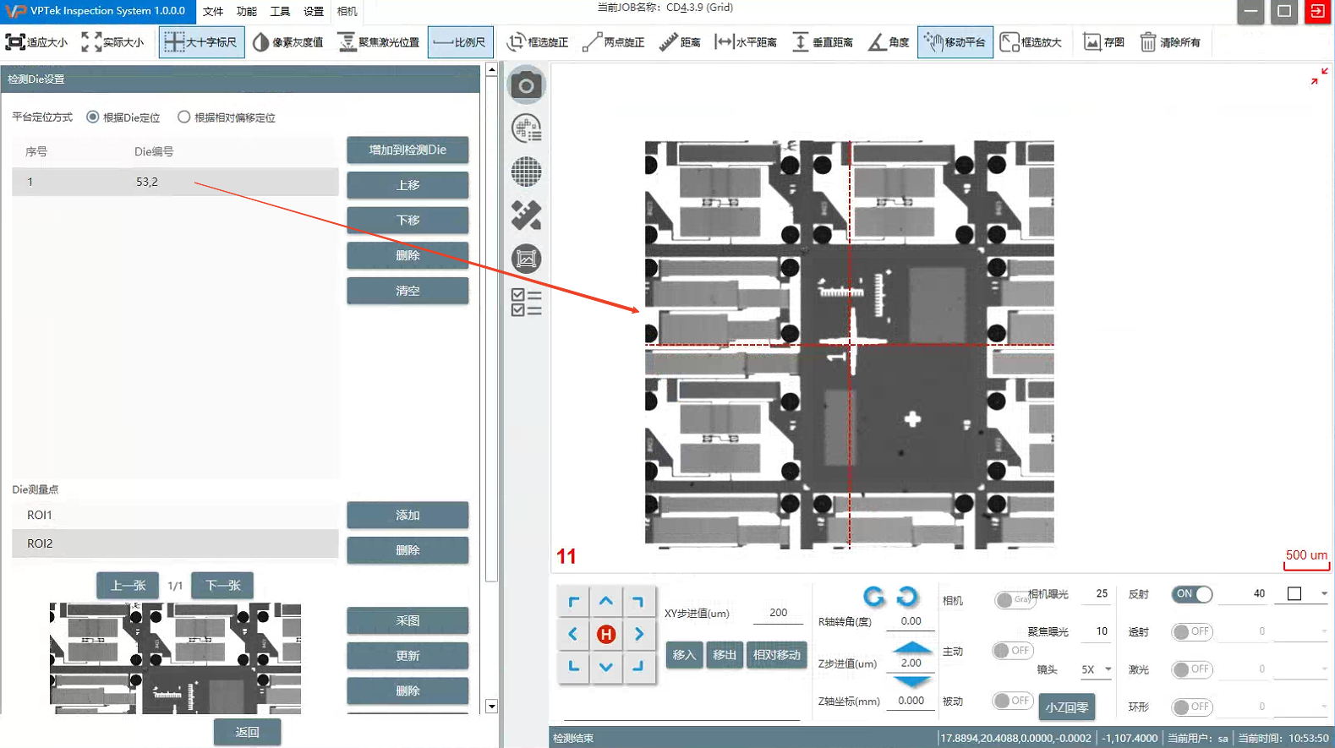
Task: Increase Z step with blue up triangle
Action: [912, 647]
